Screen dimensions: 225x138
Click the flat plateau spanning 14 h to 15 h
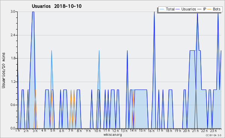point(141,90)
